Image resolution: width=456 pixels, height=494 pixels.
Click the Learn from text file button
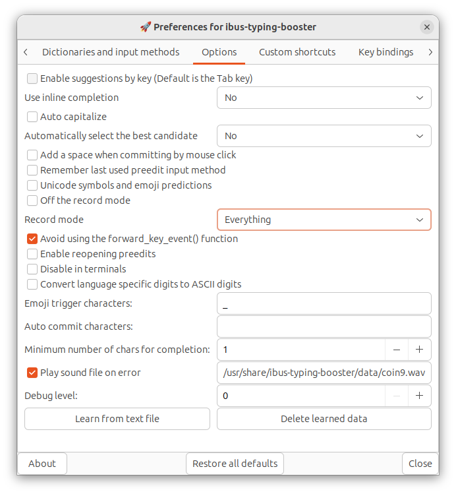[x=117, y=419]
